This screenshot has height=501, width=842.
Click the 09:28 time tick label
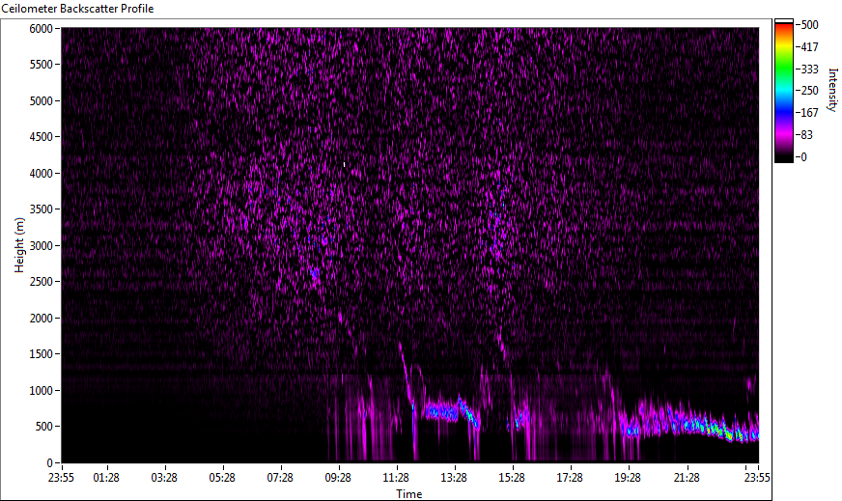(x=338, y=478)
